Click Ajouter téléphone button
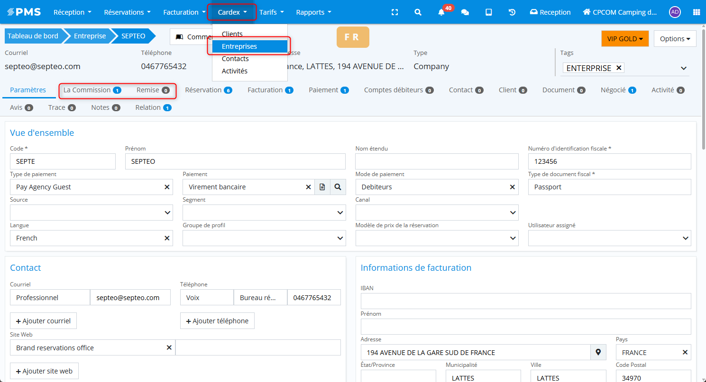Viewport: 706px width, 382px height. pos(217,321)
